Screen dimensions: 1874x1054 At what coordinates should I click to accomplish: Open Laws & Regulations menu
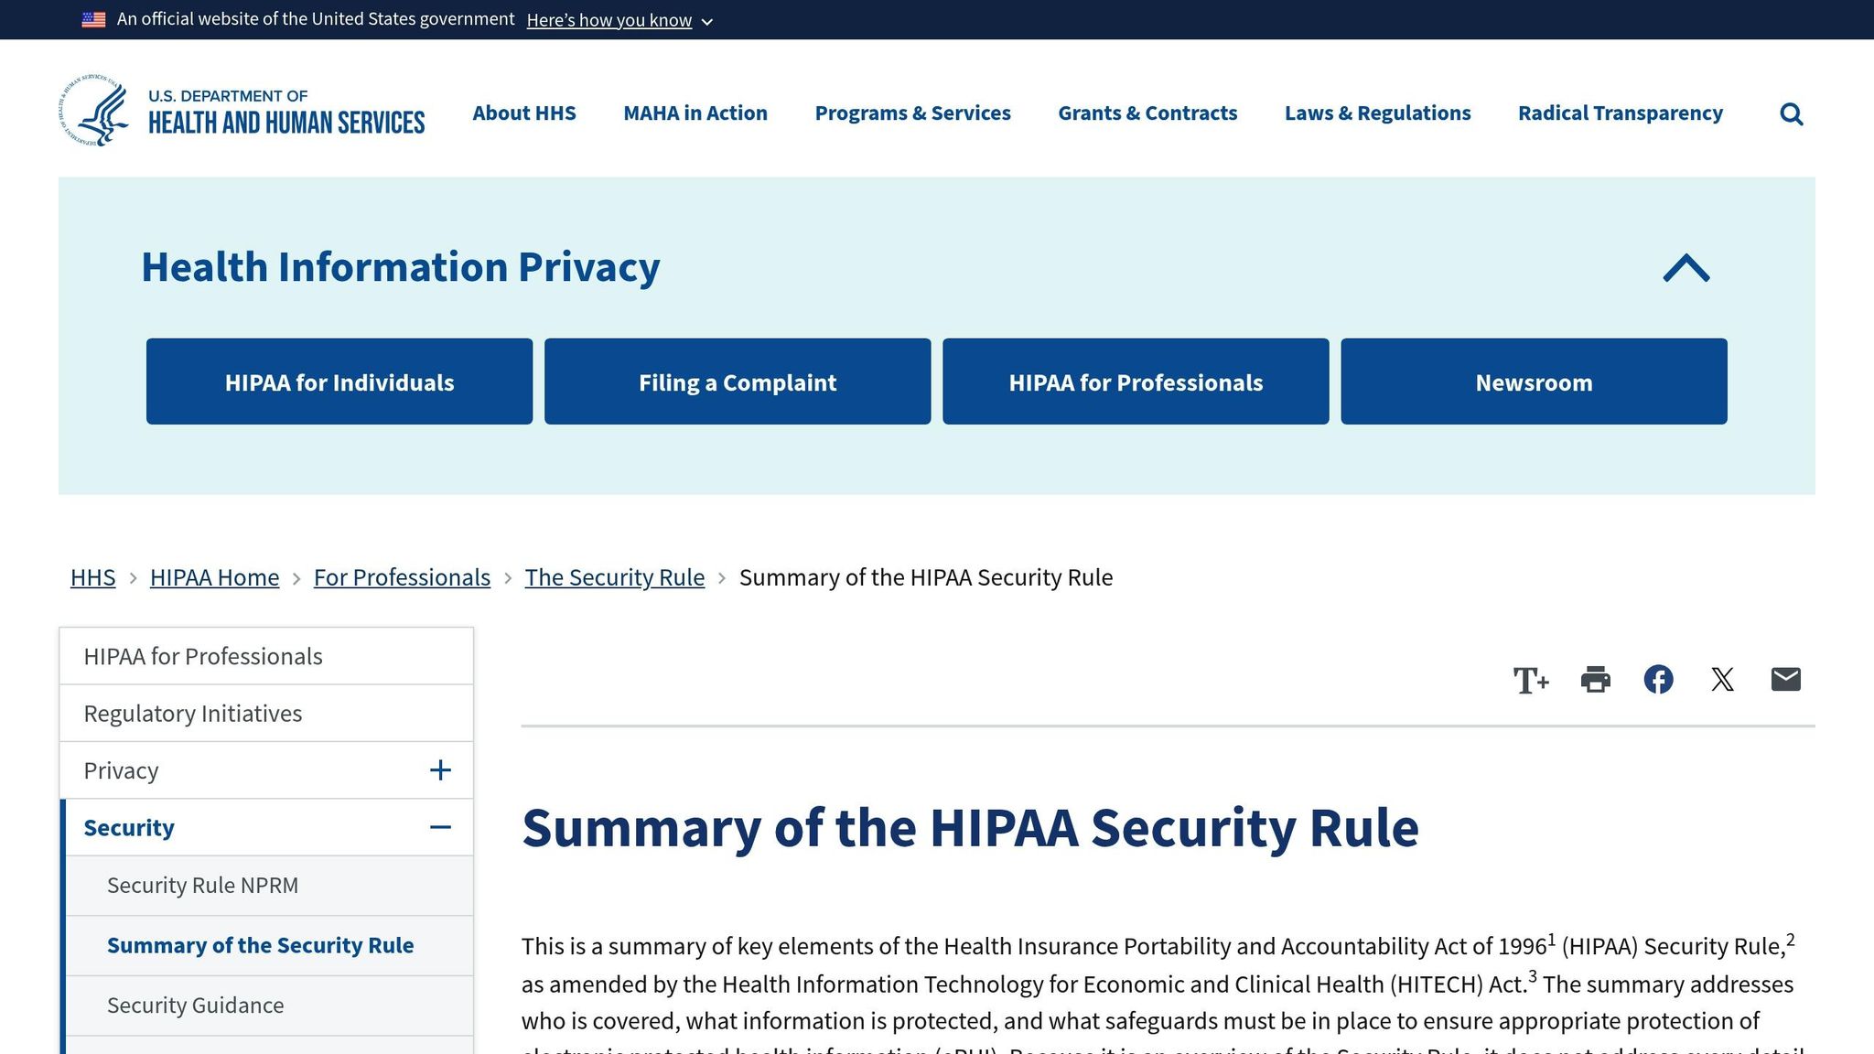click(x=1377, y=113)
